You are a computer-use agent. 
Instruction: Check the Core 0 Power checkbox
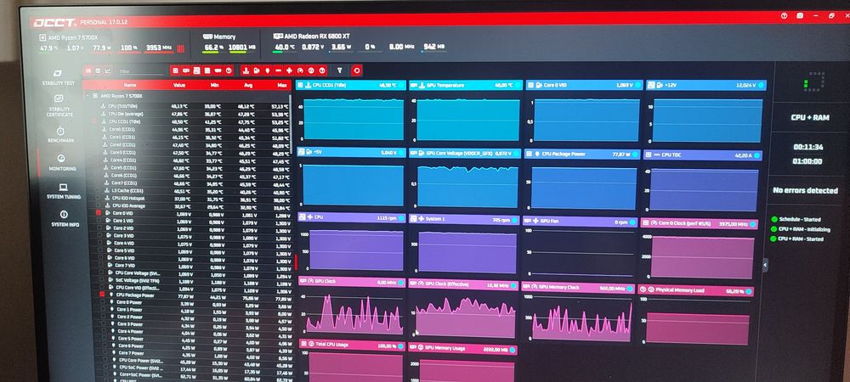tap(103, 302)
